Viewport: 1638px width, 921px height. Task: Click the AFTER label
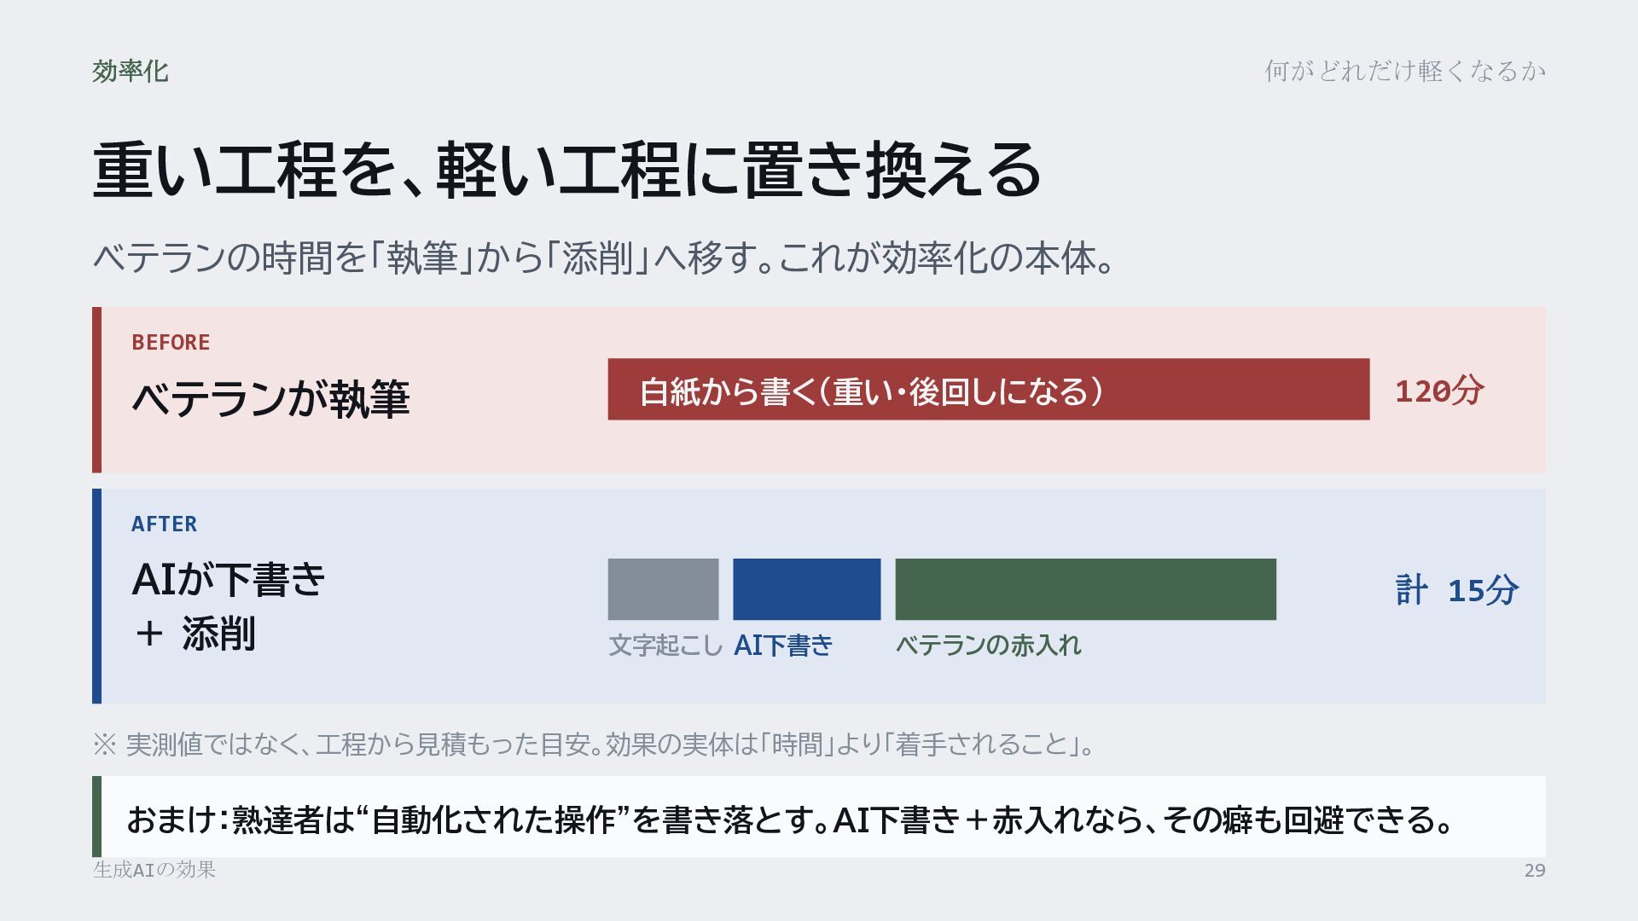(x=164, y=524)
